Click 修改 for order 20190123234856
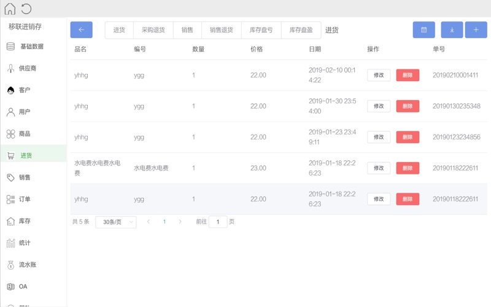 coord(379,137)
